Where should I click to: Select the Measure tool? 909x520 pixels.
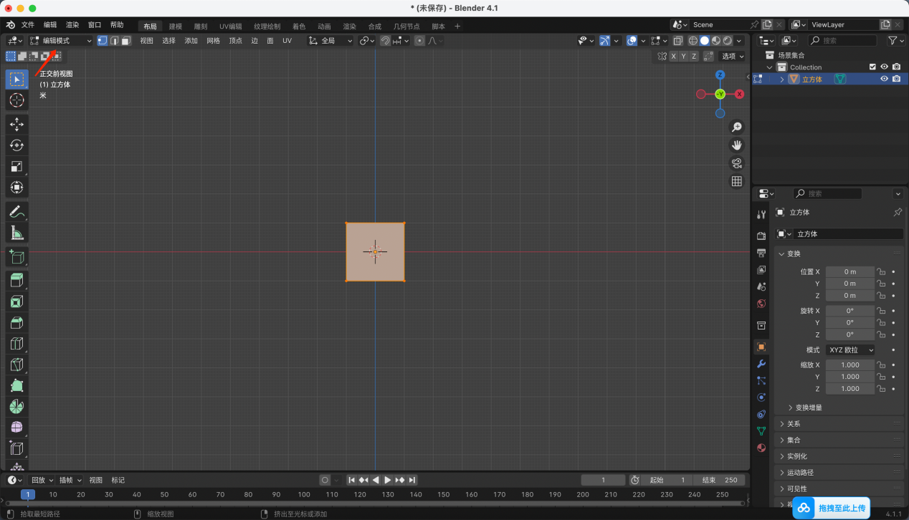[x=16, y=233]
